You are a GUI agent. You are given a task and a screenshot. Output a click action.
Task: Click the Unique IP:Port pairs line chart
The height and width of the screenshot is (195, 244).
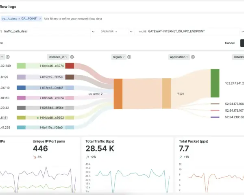pos(38,180)
